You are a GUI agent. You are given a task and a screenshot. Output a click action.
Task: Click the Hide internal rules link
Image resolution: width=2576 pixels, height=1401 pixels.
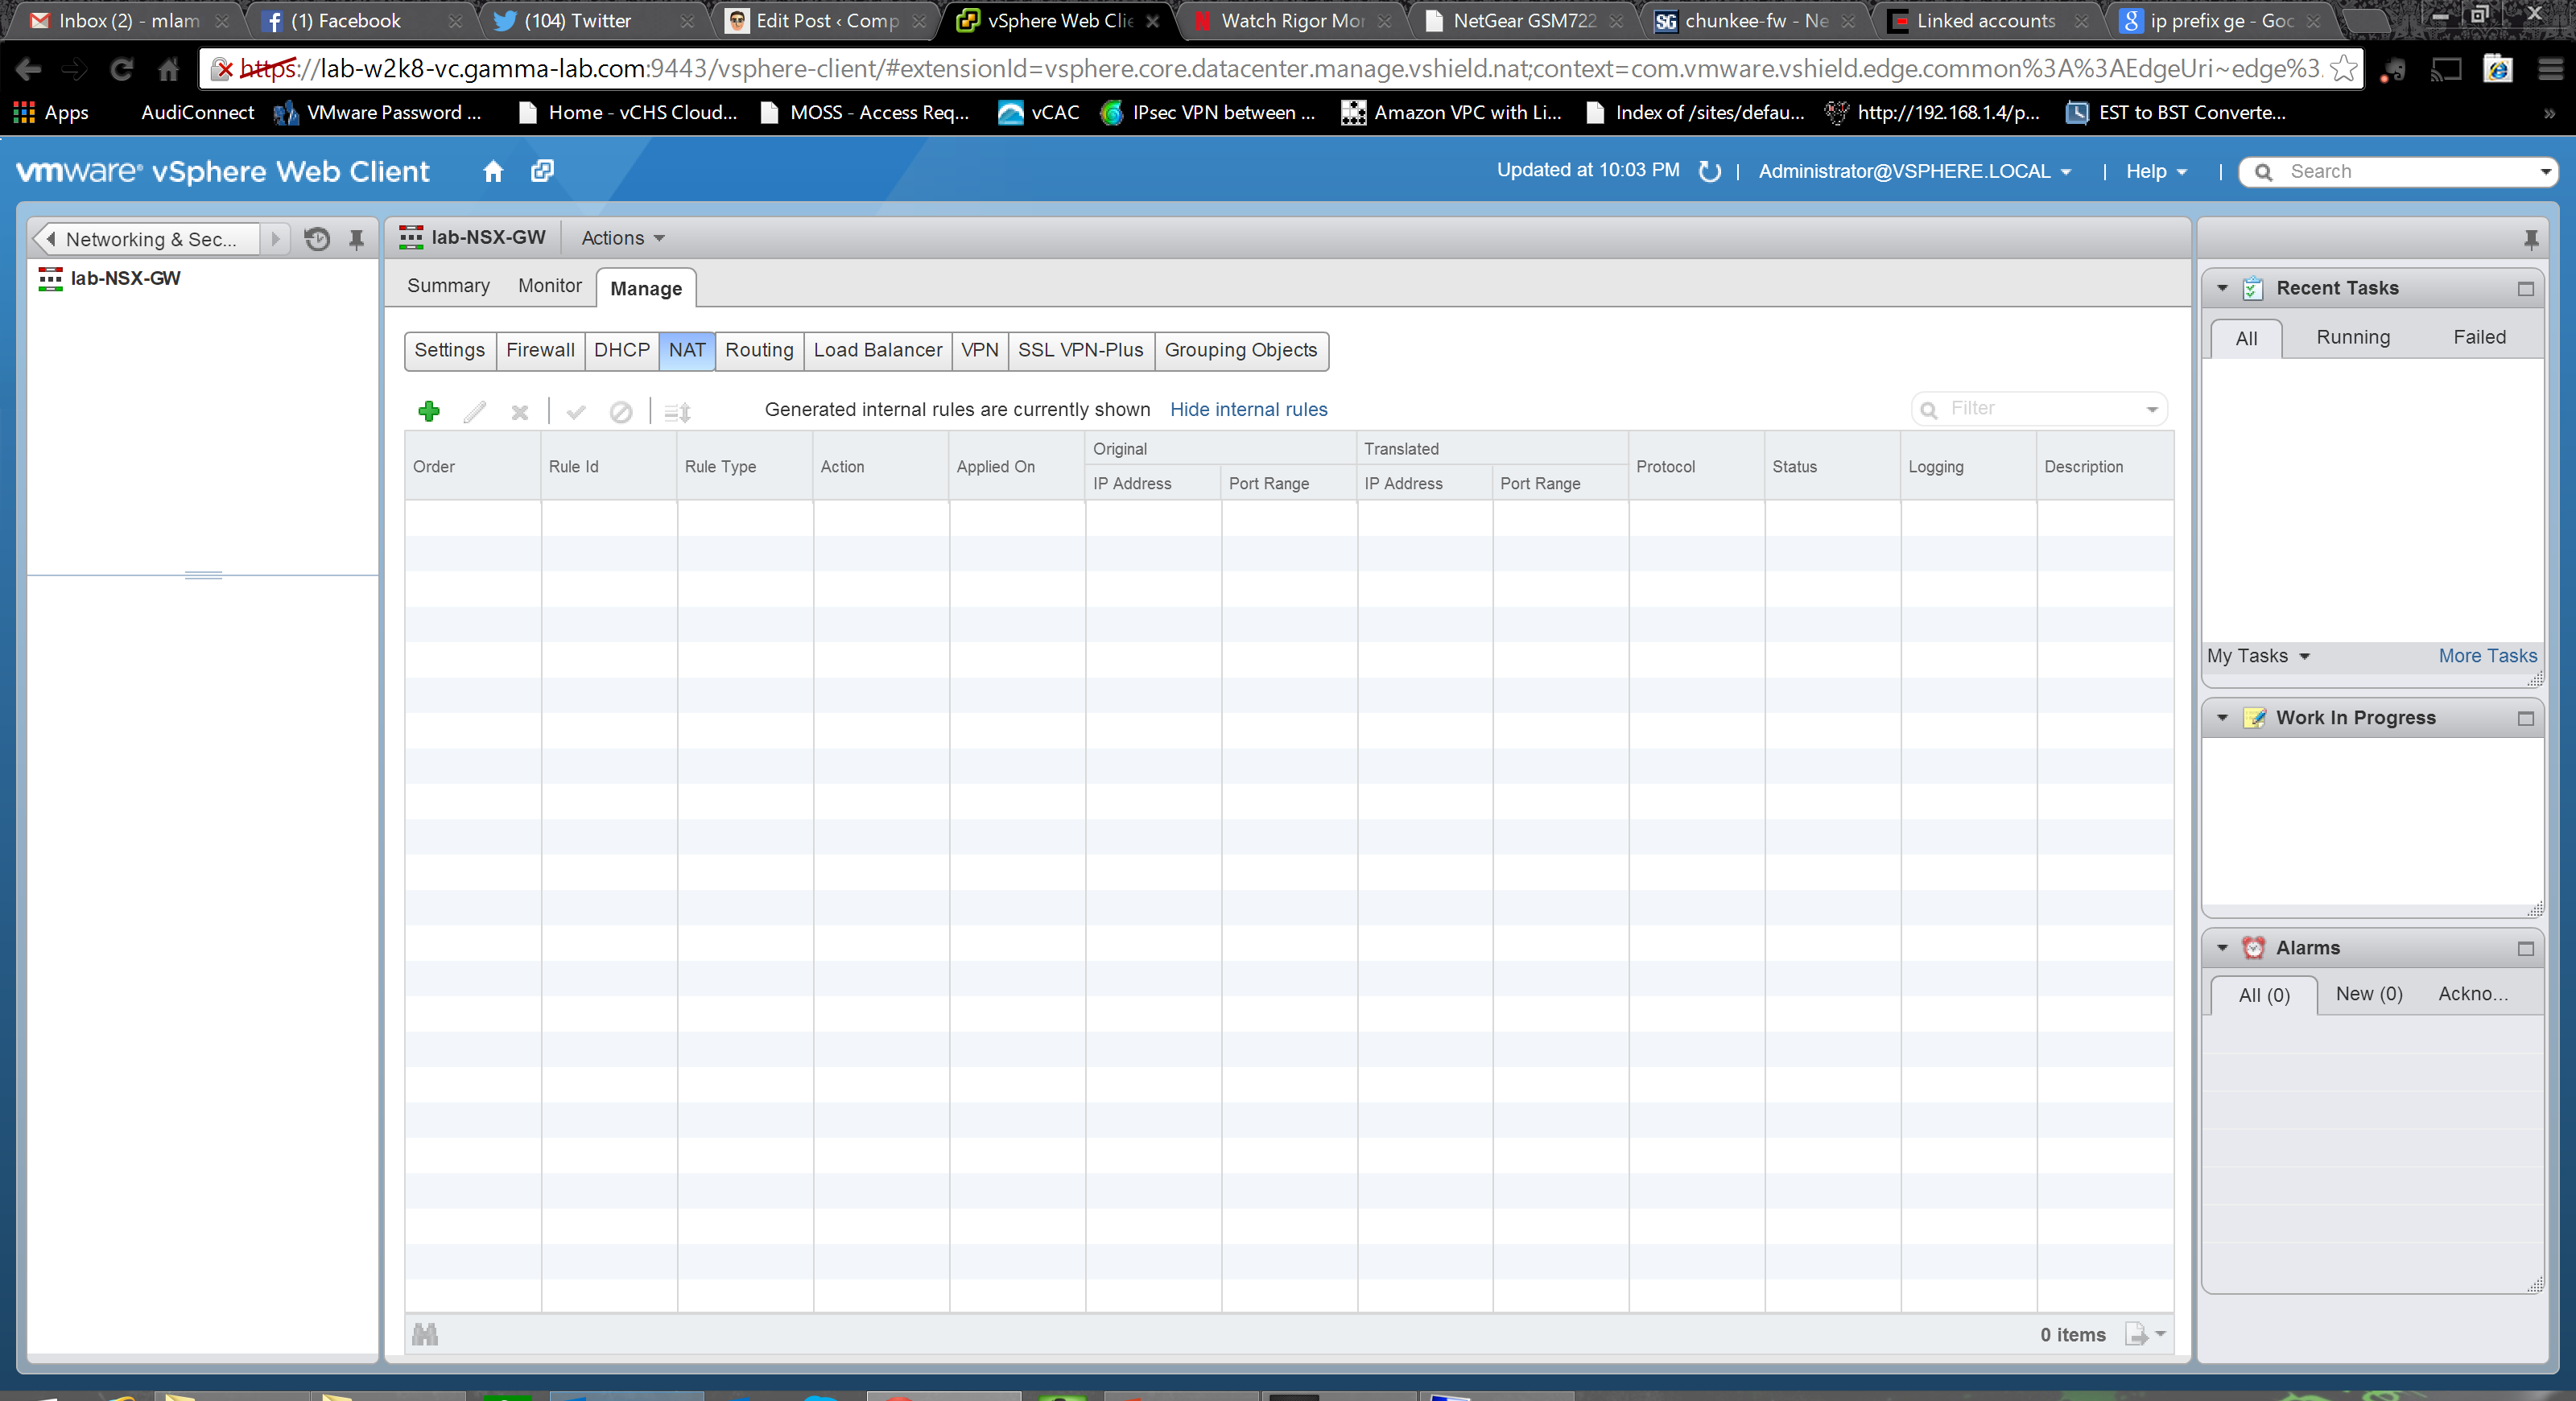point(1248,410)
